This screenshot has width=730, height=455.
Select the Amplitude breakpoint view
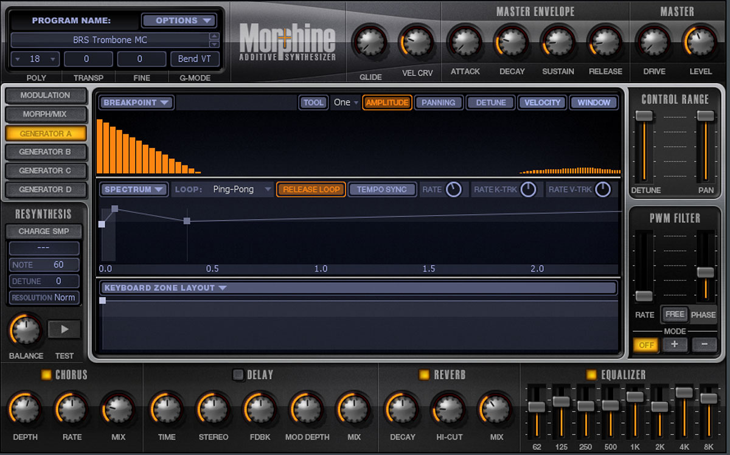(x=387, y=102)
